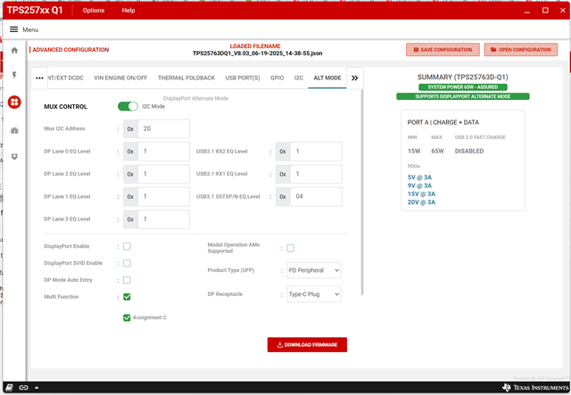
Task: Click the three-dots tab overflow icon
Action: tap(39, 78)
